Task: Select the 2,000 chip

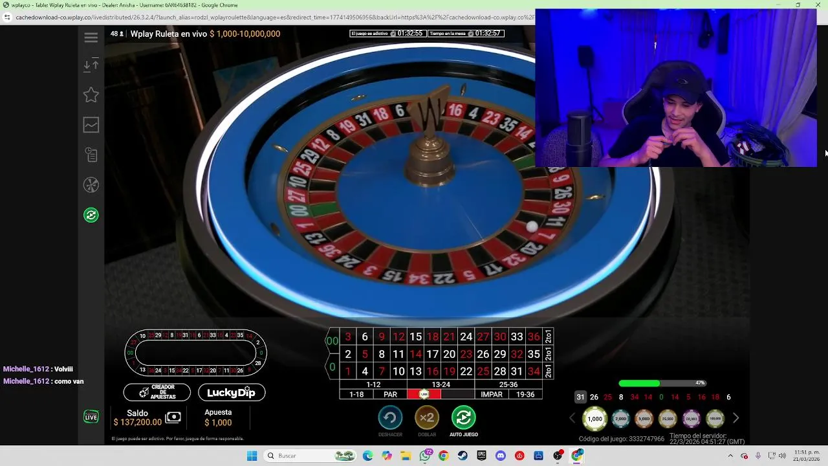Action: 620,419
